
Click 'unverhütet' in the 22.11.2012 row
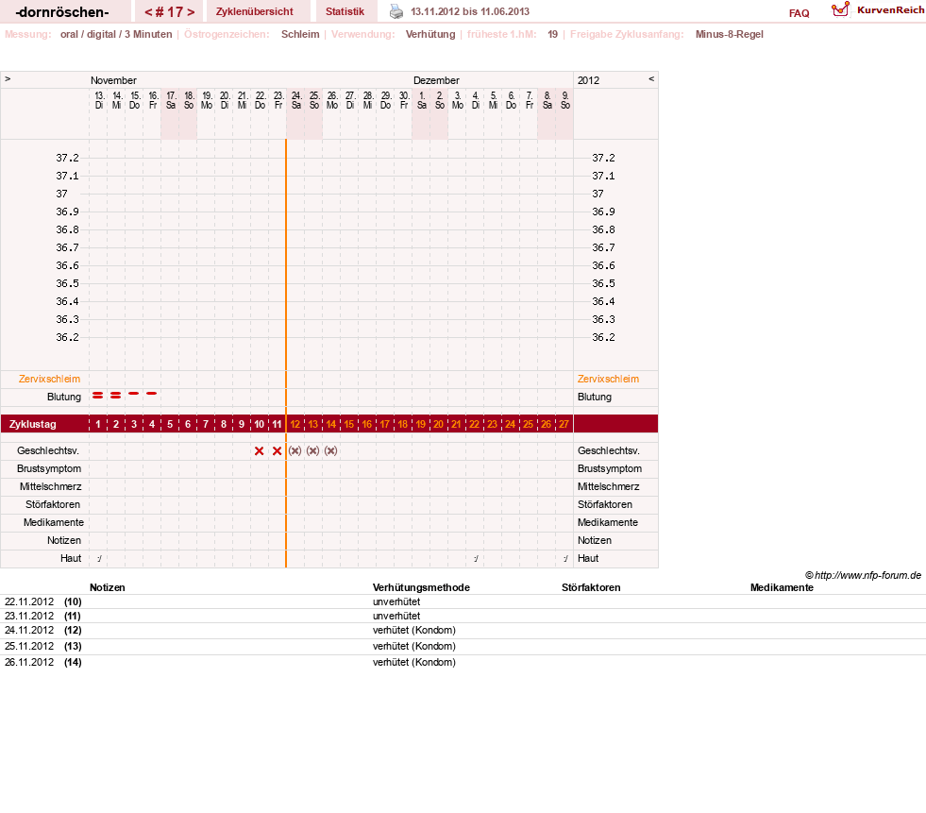point(396,601)
